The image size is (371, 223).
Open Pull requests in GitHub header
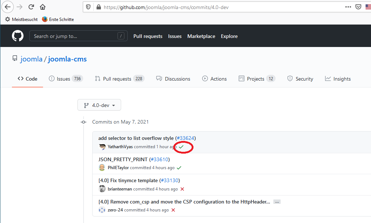(x=148, y=36)
